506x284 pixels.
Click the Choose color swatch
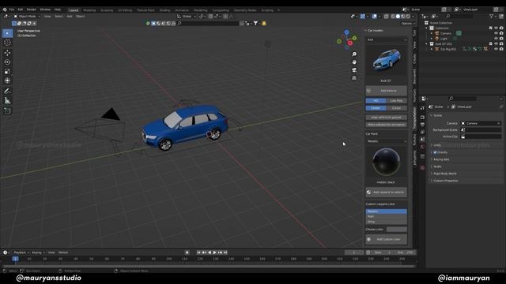click(x=397, y=230)
